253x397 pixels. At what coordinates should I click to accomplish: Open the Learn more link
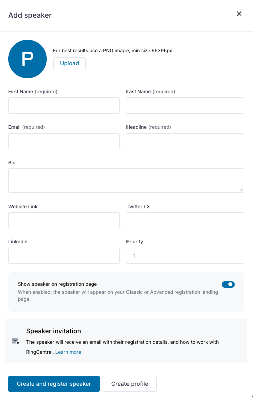coord(68,352)
